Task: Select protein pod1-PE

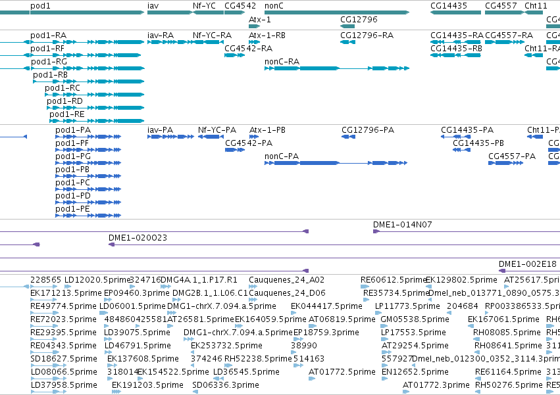Action: pyautogui.click(x=88, y=216)
